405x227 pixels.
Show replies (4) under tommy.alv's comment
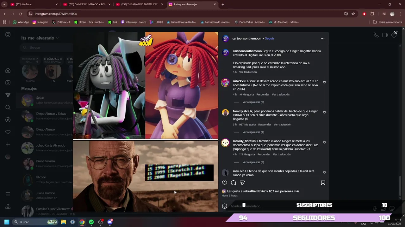253,132
